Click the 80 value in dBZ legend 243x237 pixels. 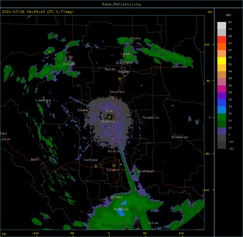coord(230,22)
